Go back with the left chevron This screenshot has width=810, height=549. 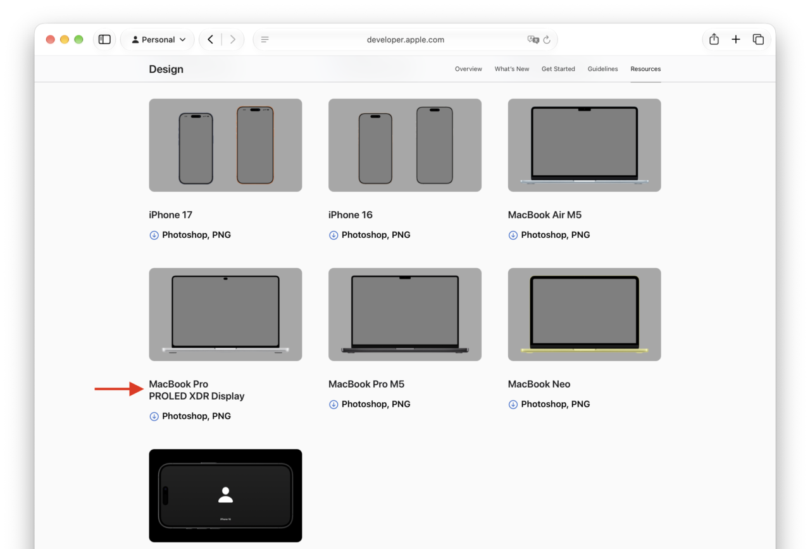[210, 39]
